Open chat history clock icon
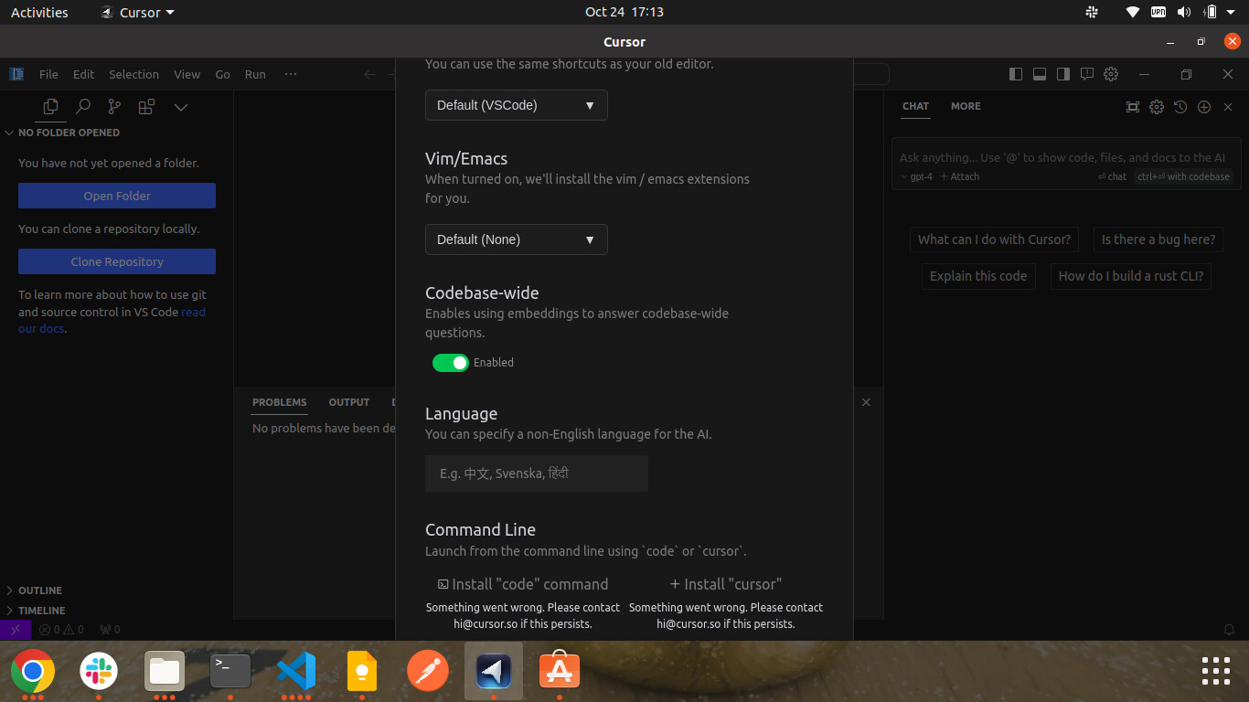 [x=1180, y=107]
